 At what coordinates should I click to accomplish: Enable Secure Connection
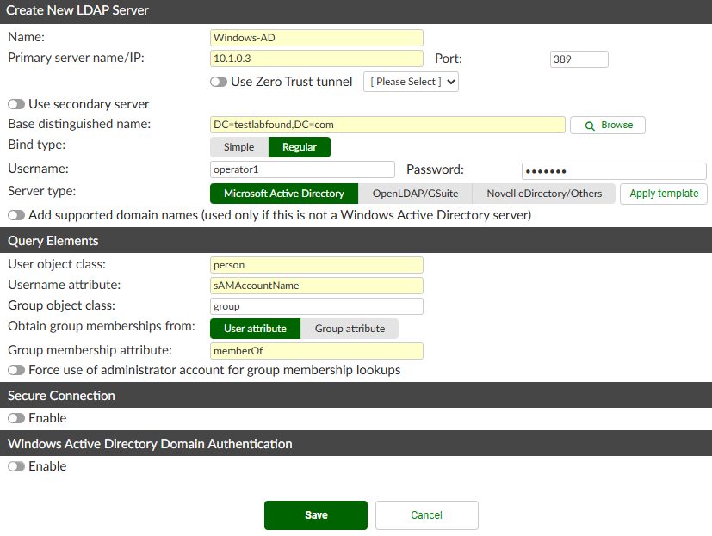[15, 418]
